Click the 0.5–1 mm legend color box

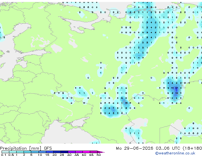pos(13,152)
